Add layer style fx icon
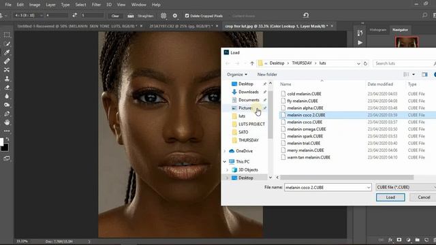This screenshot has height=245, width=436. click(390, 240)
